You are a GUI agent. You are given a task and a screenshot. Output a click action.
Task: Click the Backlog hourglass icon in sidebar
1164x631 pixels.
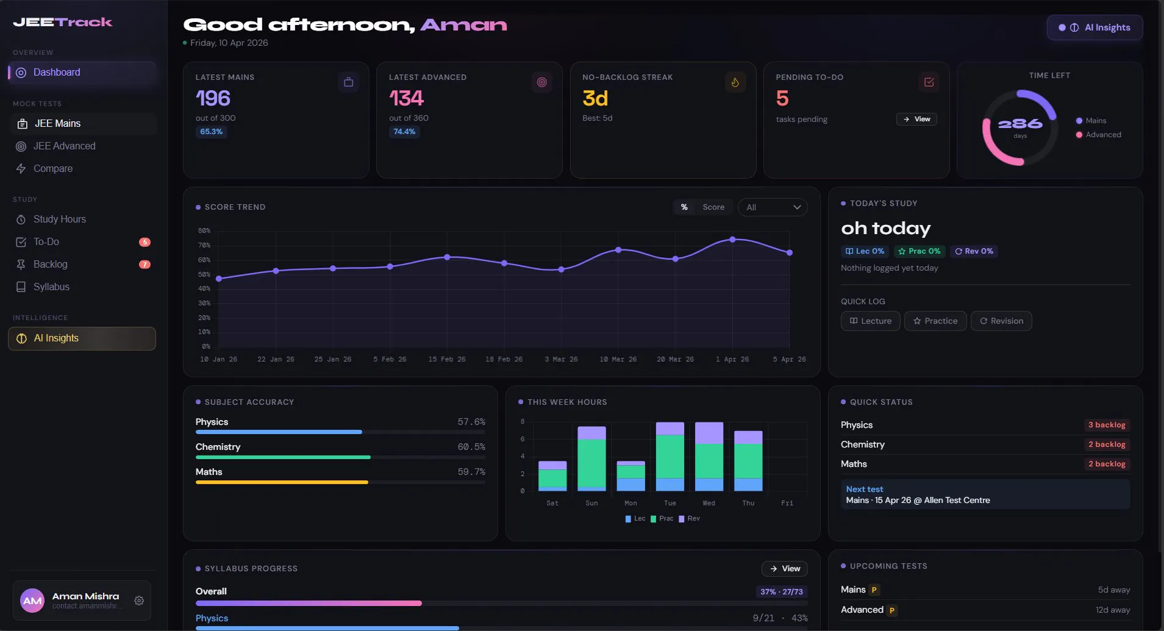click(21, 265)
